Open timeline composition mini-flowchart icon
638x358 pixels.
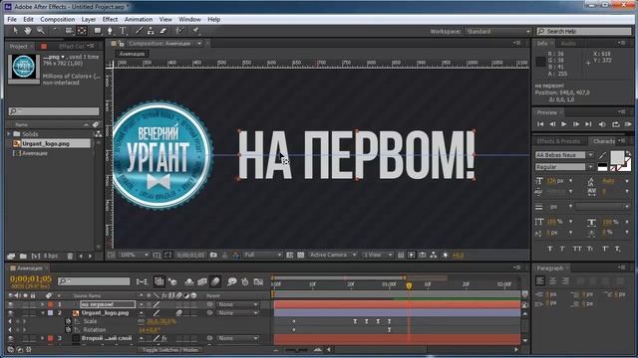click(142, 281)
